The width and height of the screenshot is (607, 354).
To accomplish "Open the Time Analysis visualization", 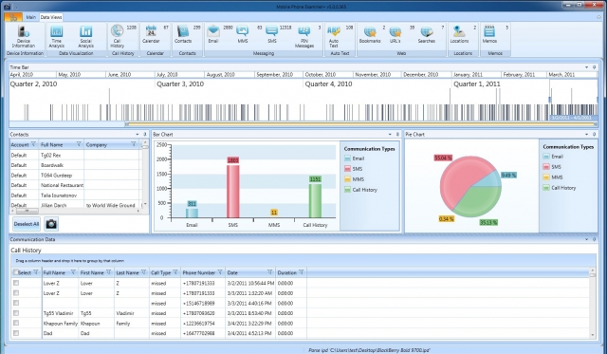I will point(57,36).
